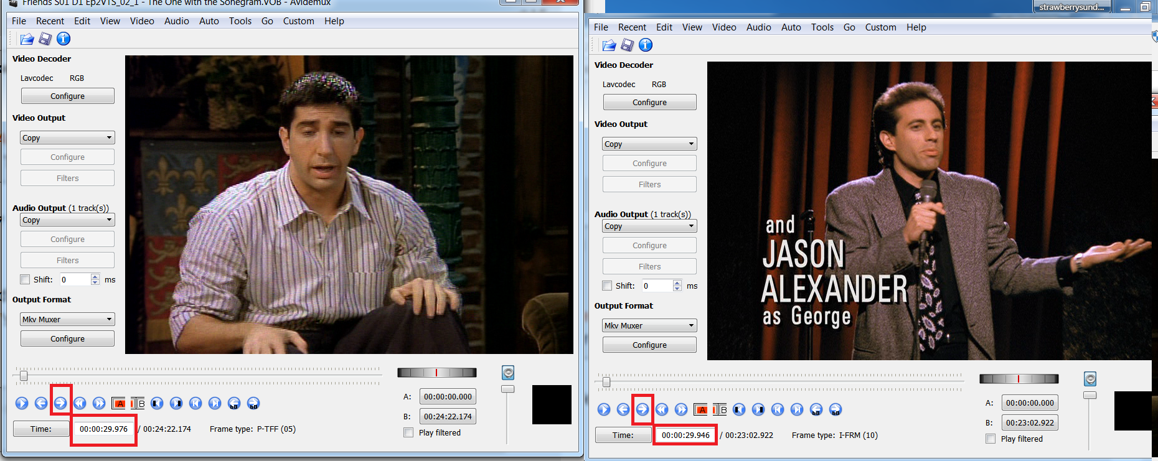Open Custom menu in right window
The width and height of the screenshot is (1158, 461).
880,27
